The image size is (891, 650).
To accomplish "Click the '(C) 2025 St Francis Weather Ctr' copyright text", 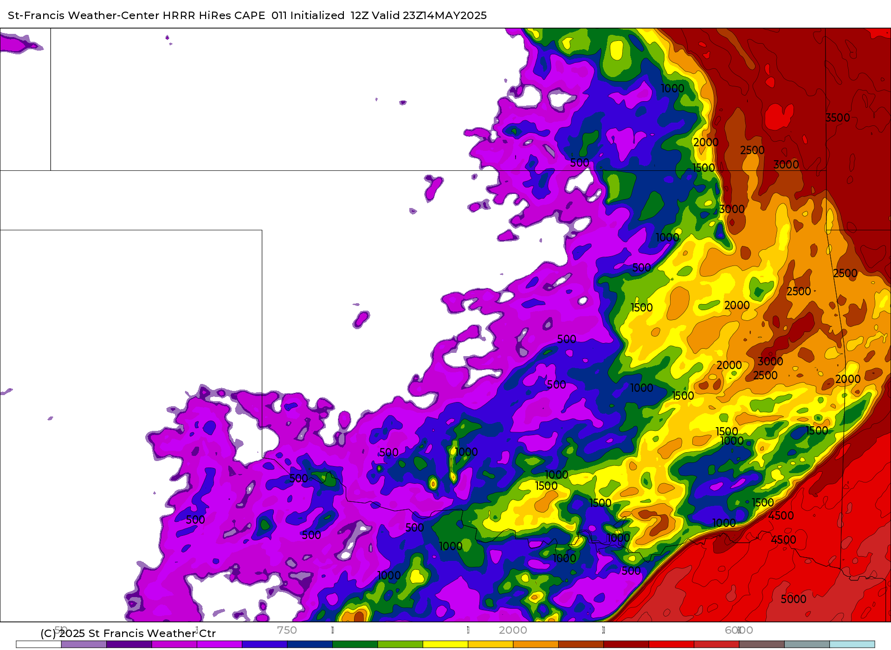I will pos(128,633).
